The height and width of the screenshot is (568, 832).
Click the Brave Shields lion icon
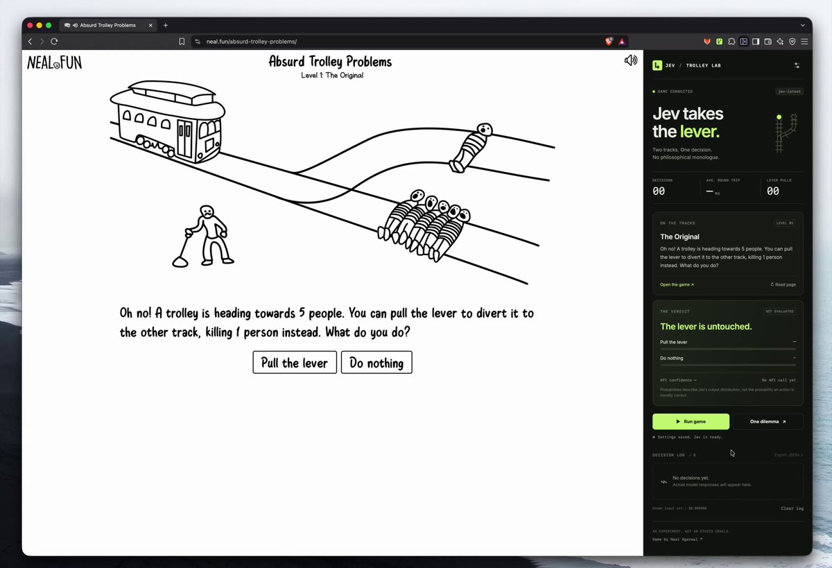[x=609, y=42]
